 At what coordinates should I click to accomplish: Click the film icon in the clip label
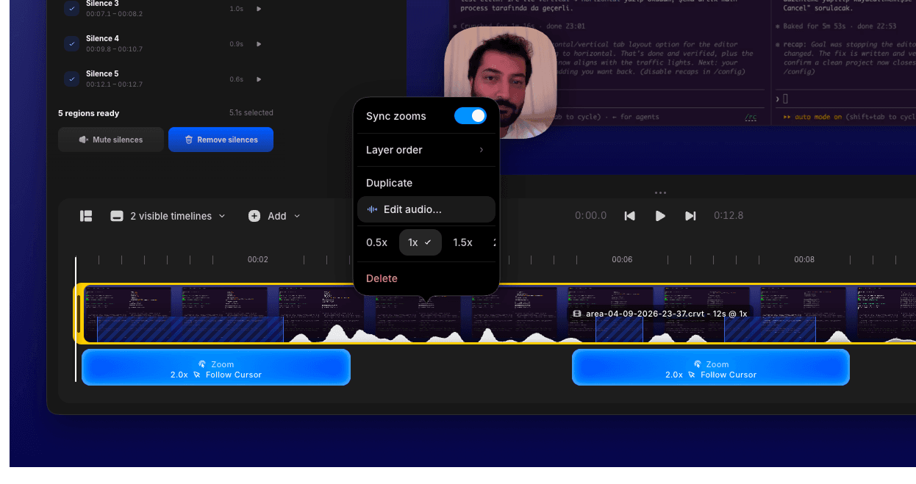coord(577,314)
